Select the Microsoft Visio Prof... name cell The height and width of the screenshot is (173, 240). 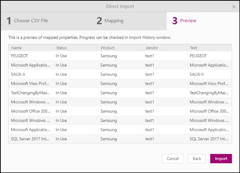tap(30, 84)
